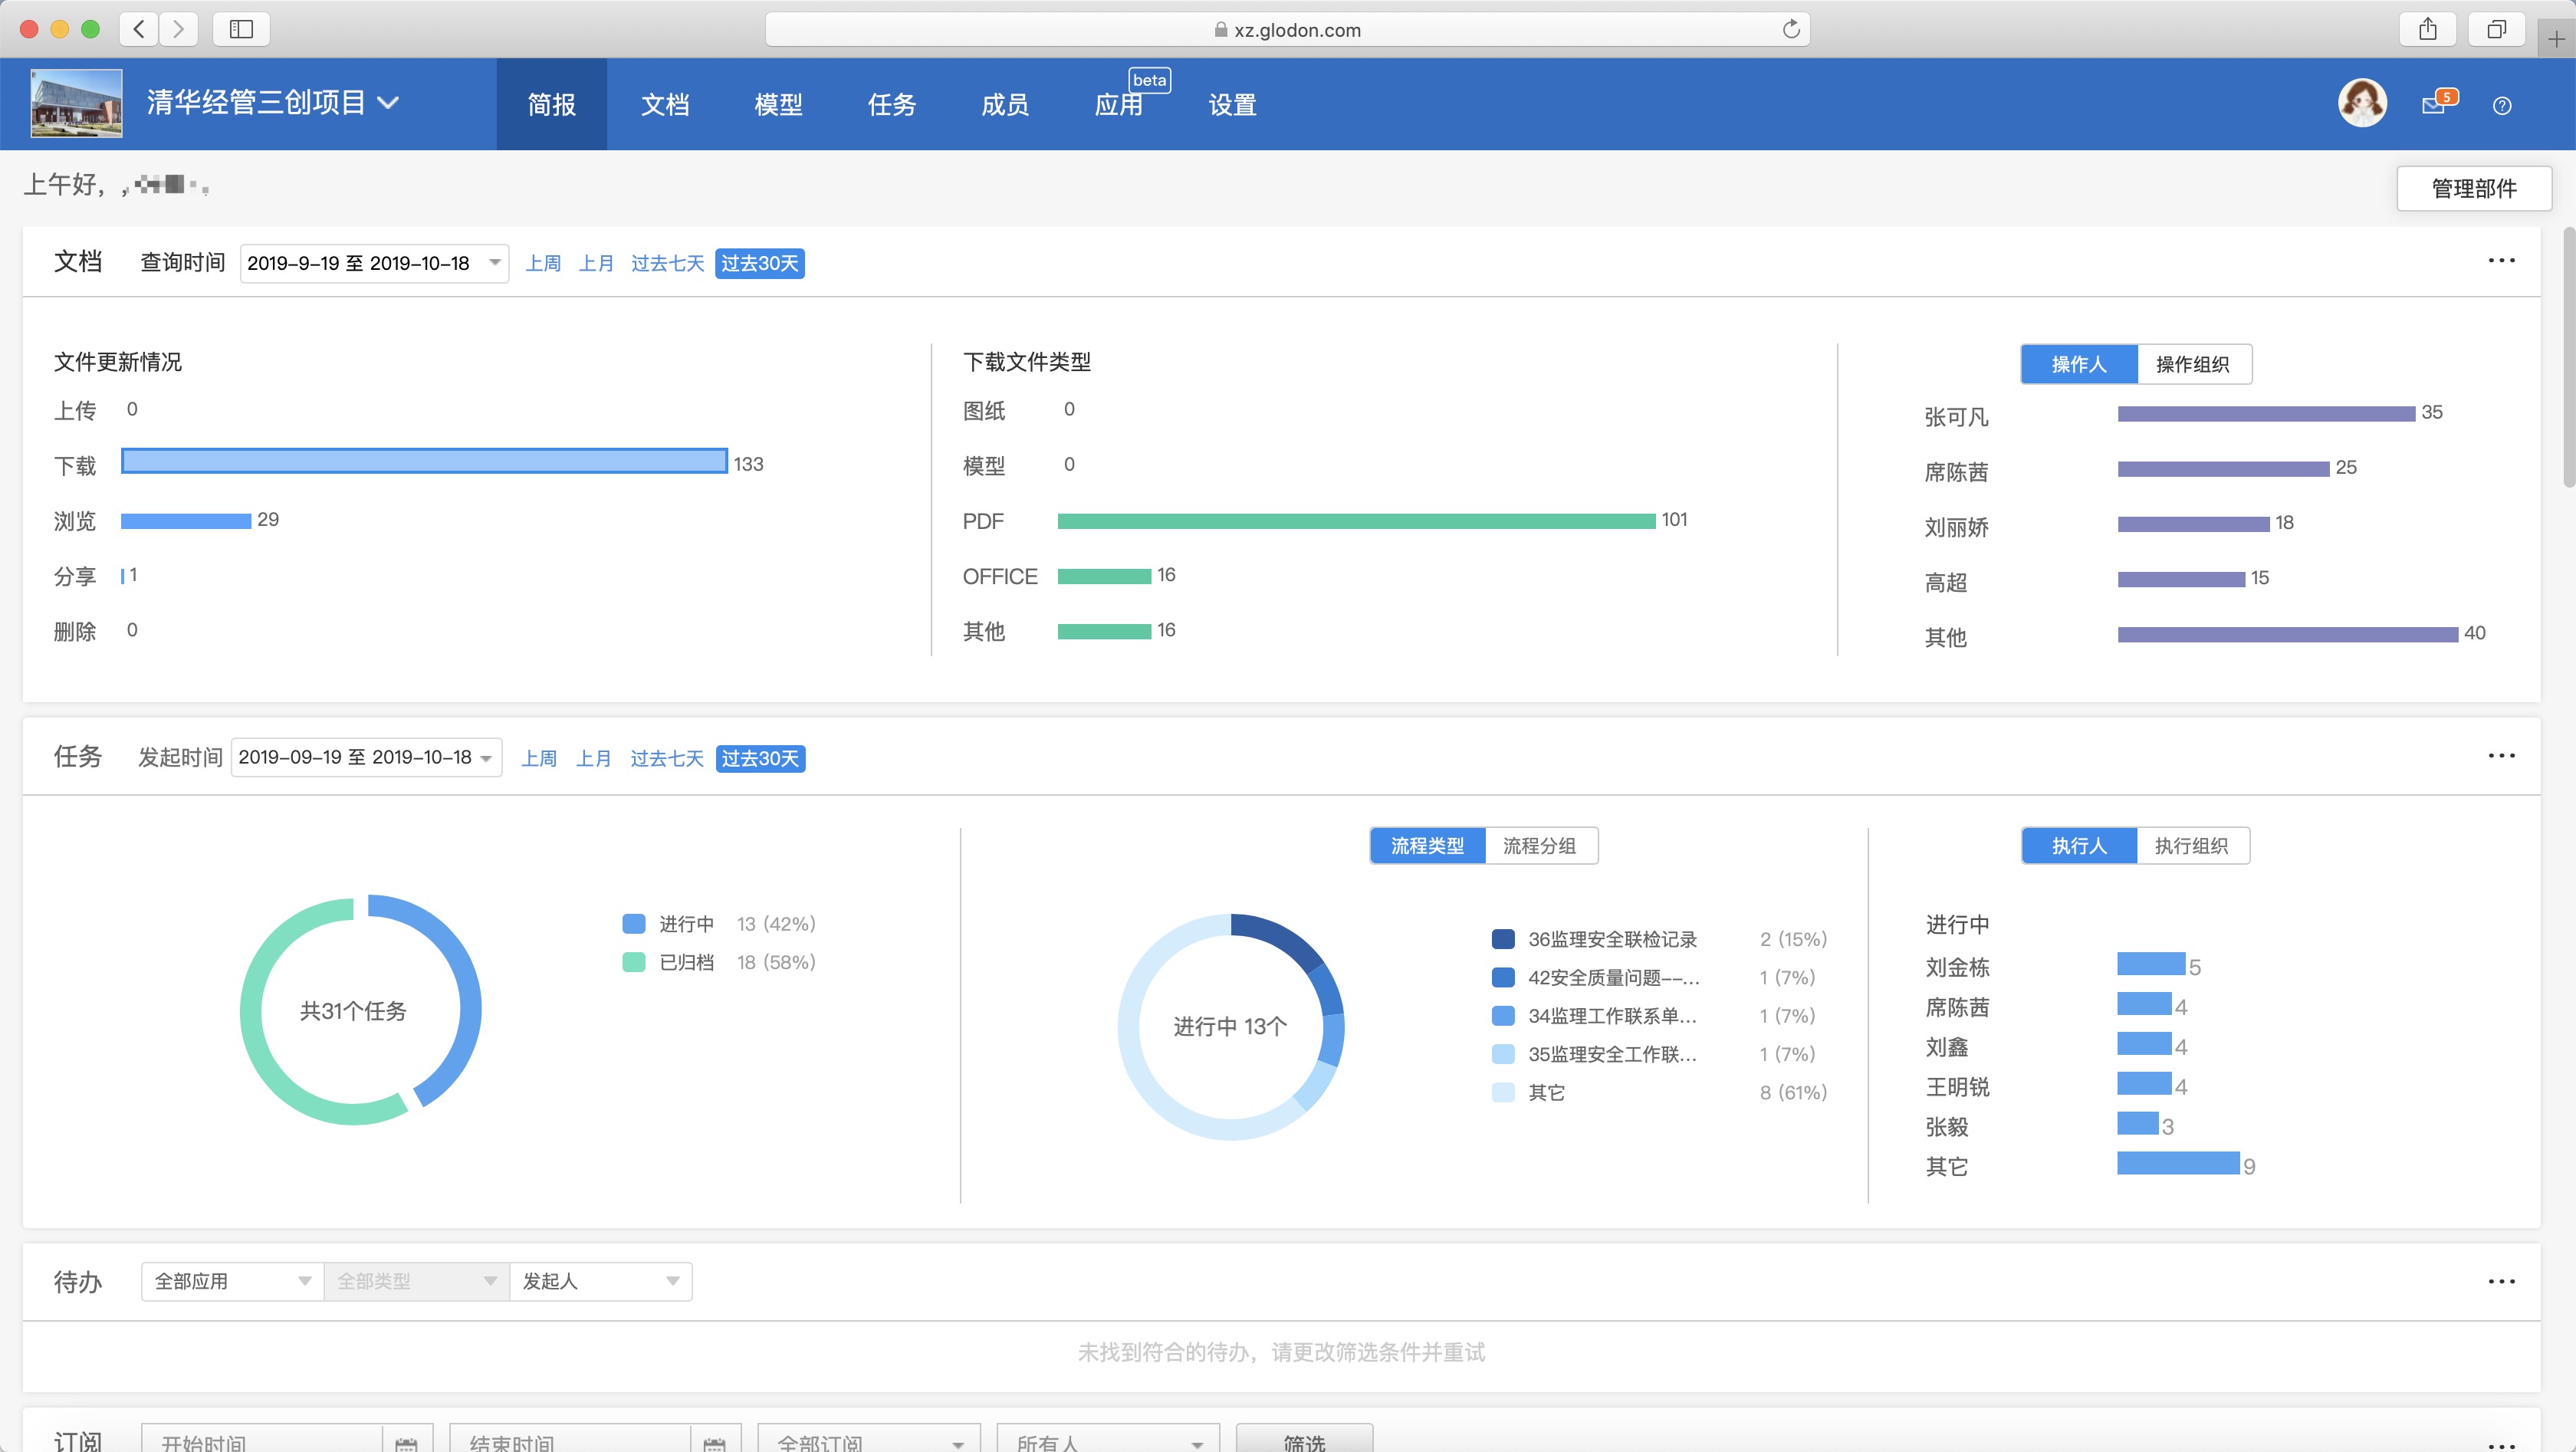Click the help question mark icon
Viewport: 2576px width, 1452px height.
tap(2504, 105)
